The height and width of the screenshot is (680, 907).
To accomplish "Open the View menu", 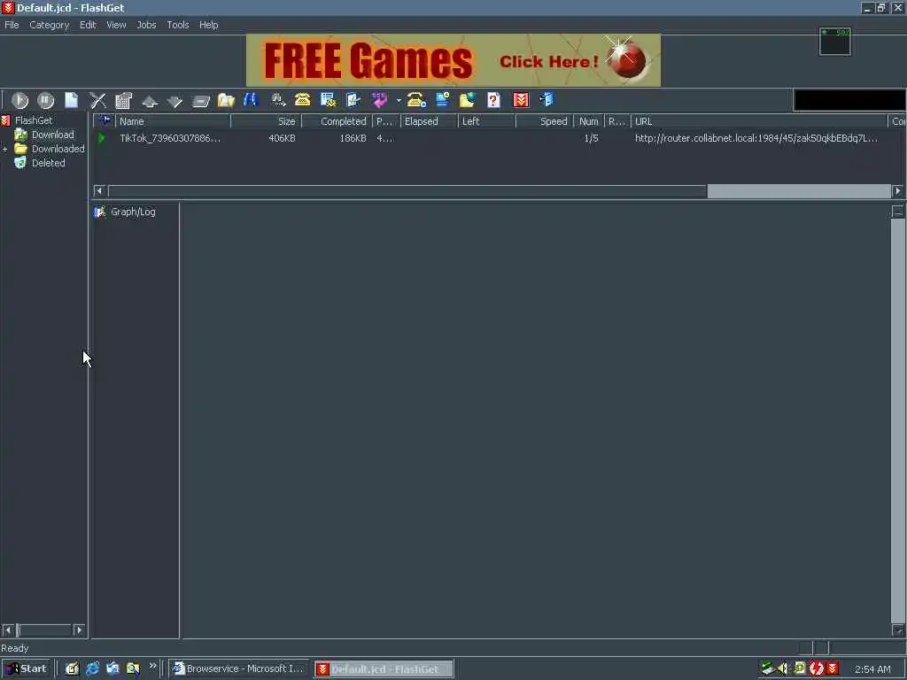I will (116, 25).
